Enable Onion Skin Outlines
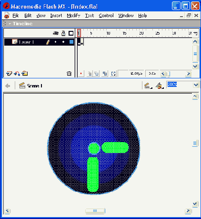This screenshot has height=219, width=201. pos(97,74)
